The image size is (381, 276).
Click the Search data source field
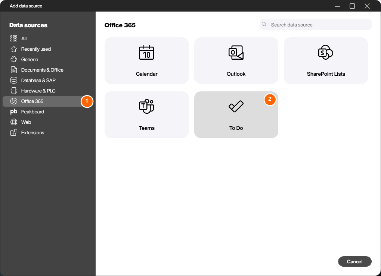pos(315,25)
